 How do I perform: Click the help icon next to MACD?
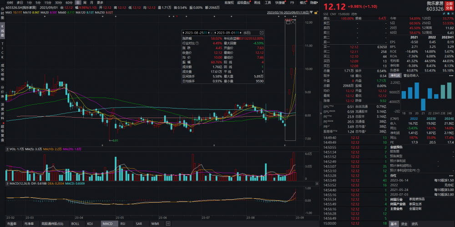click(7, 183)
